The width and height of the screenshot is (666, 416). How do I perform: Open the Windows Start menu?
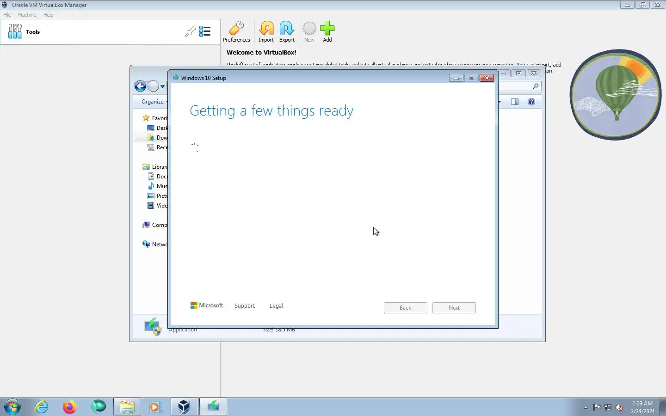click(x=12, y=407)
